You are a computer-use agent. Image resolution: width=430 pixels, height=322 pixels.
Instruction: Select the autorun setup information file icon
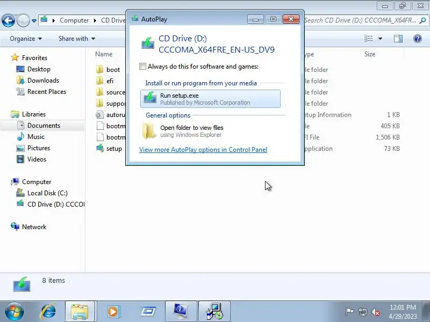click(100, 115)
